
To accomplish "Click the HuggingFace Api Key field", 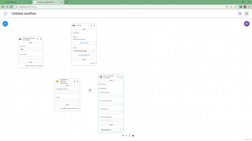I will (67, 92).
